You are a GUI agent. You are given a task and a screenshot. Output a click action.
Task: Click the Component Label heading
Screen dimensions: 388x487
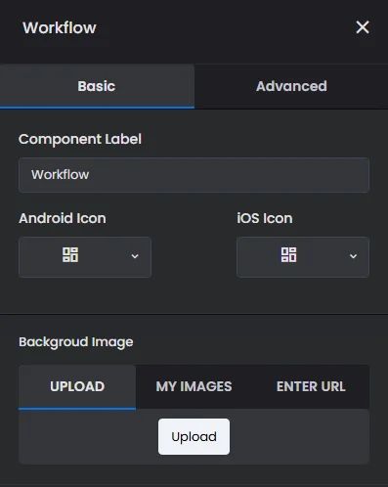pyautogui.click(x=80, y=139)
